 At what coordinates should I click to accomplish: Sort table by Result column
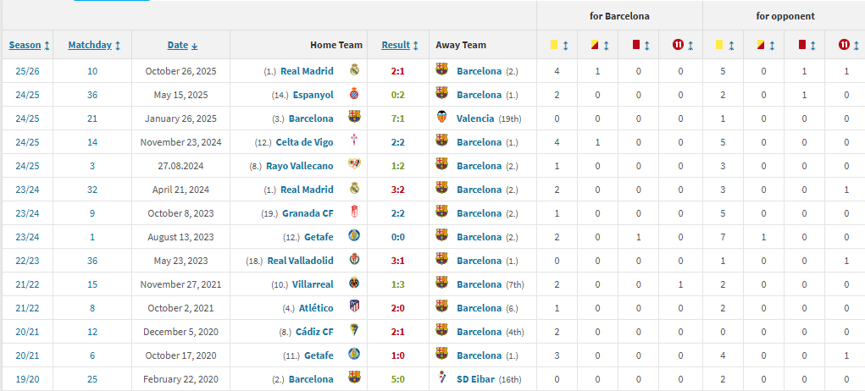[400, 45]
